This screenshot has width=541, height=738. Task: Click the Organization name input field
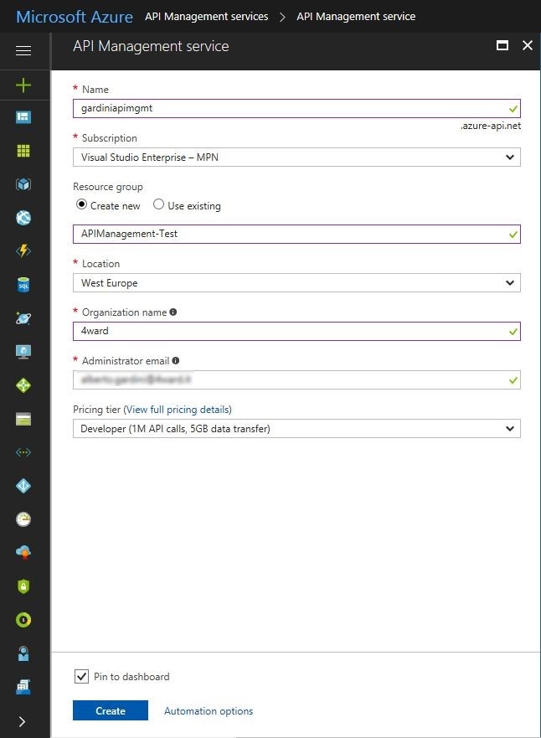pos(296,331)
